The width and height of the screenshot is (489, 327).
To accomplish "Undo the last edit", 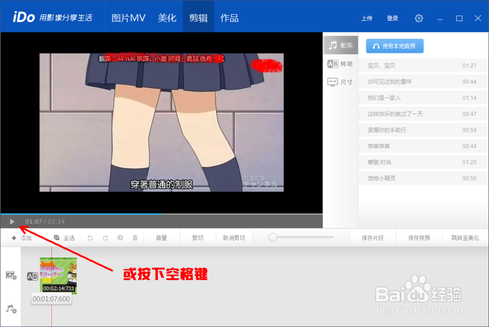I will pos(89,237).
